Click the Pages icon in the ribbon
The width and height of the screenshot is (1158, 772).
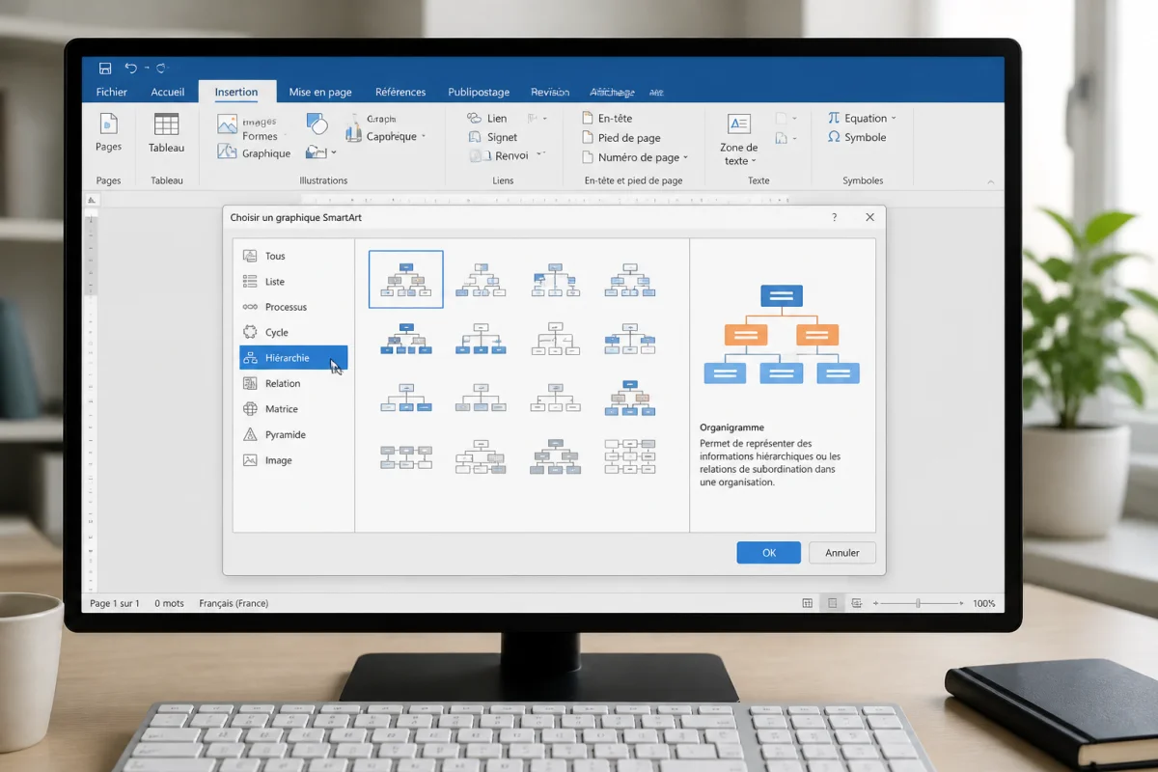point(109,124)
